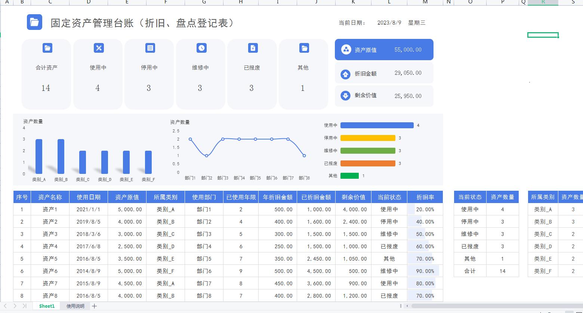
Task: Select the 资产原值 summary card
Action: tap(384, 49)
